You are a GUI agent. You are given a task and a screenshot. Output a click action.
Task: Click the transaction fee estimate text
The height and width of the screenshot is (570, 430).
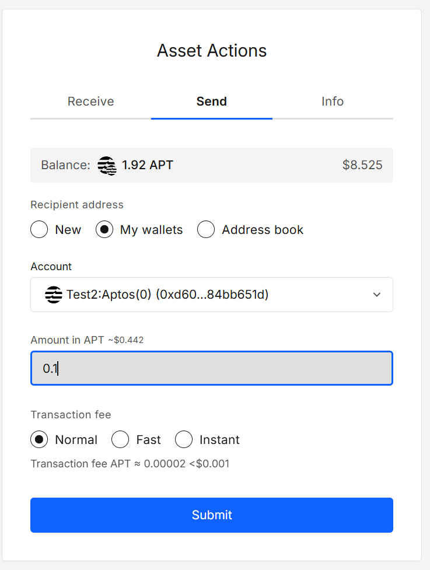130,464
